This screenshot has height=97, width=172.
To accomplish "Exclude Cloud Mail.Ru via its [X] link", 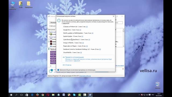I will click(81, 53).
